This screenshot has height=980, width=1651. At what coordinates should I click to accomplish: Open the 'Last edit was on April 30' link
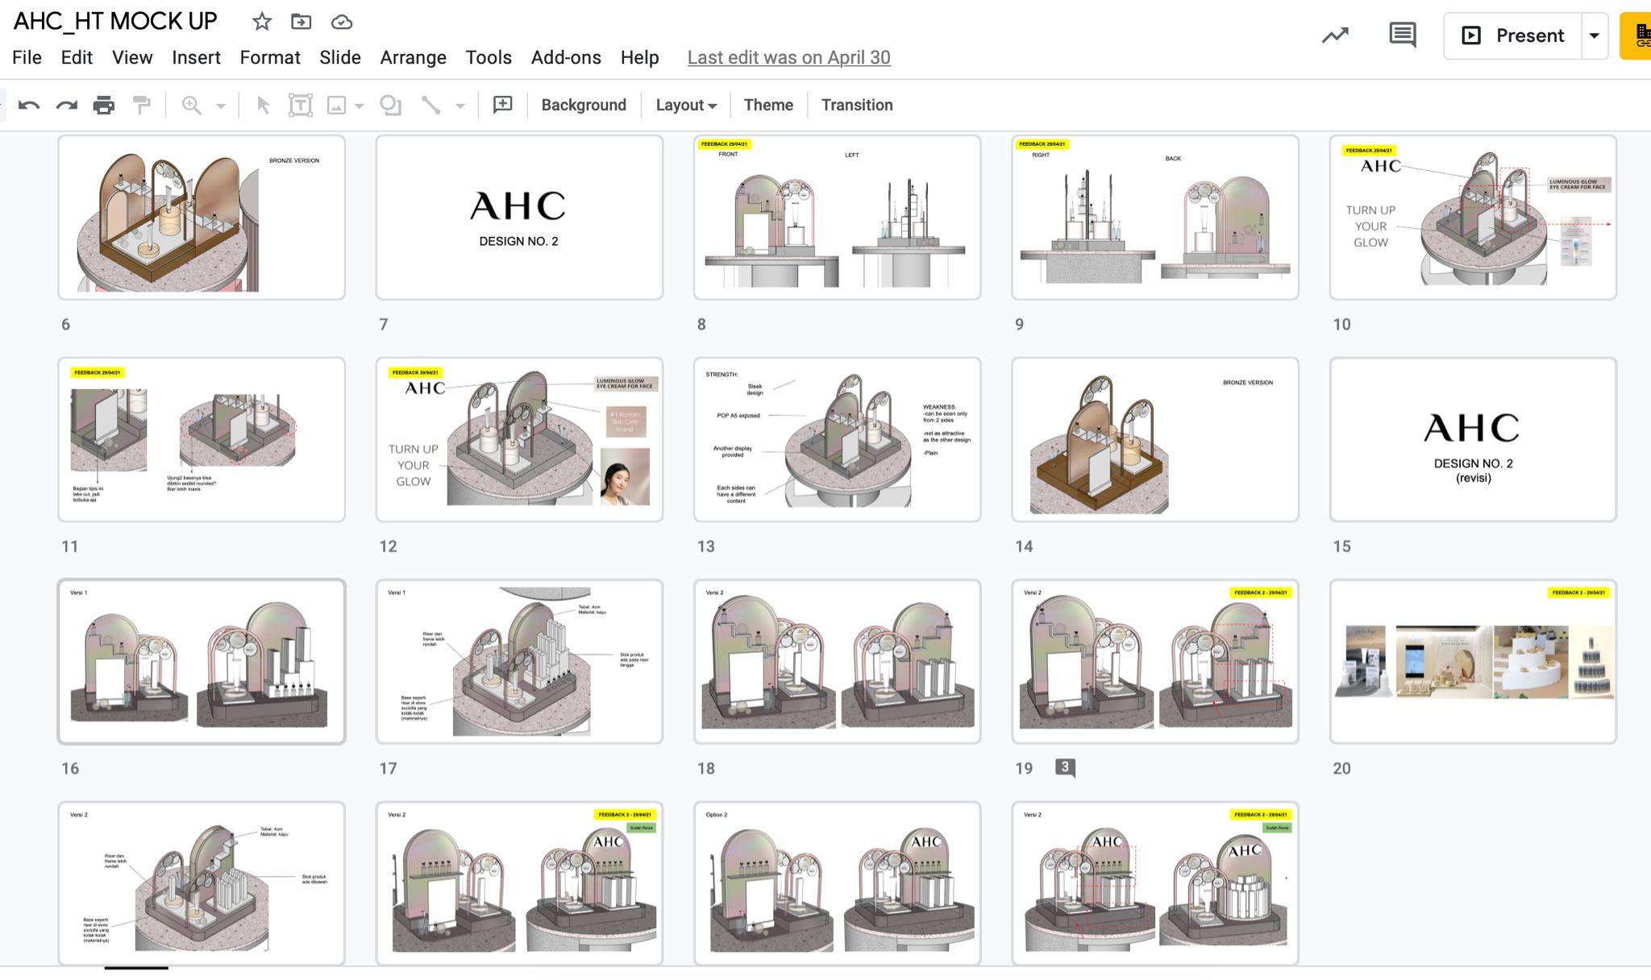(789, 57)
